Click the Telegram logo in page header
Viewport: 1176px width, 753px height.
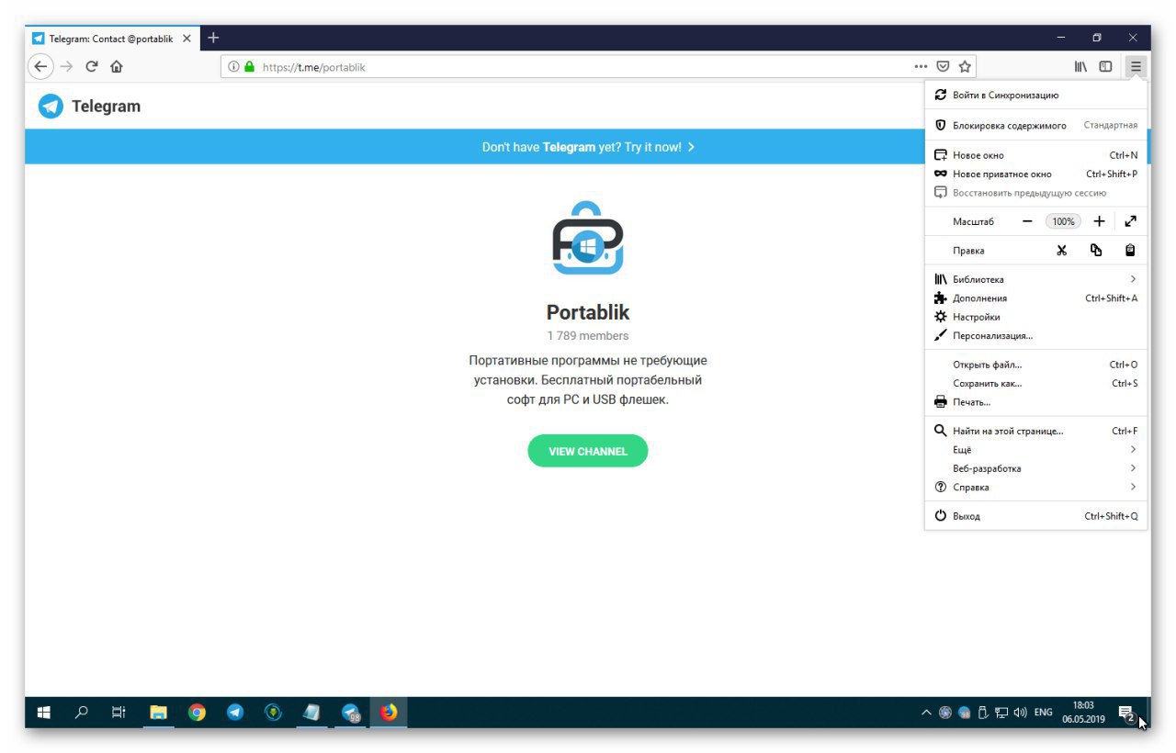click(89, 106)
